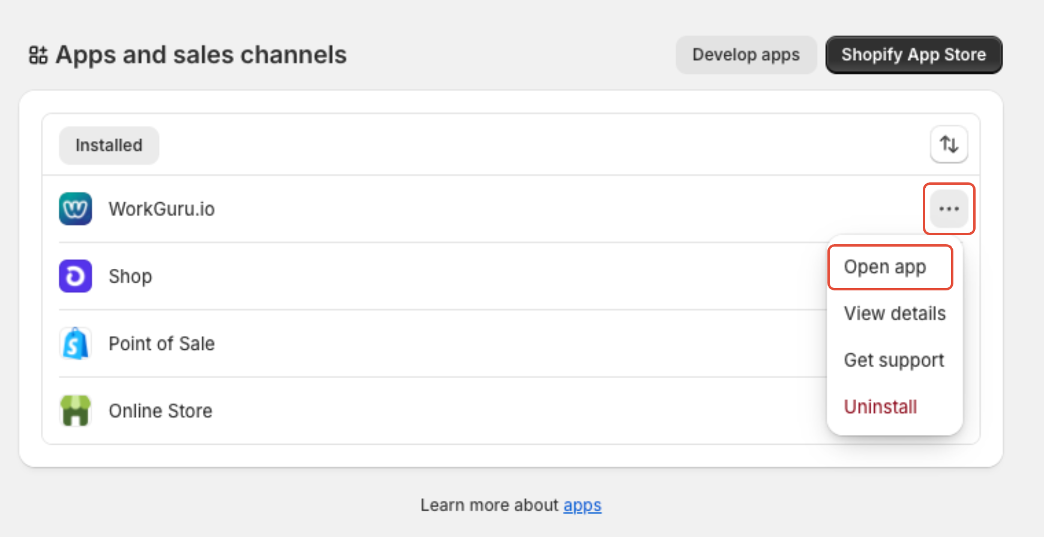Screen dimensions: 1044x537
Task: Pick Get support from the menu
Action: pyautogui.click(x=894, y=360)
